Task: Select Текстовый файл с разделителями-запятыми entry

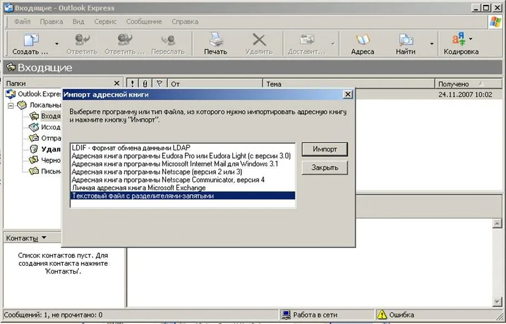Action: (183, 196)
